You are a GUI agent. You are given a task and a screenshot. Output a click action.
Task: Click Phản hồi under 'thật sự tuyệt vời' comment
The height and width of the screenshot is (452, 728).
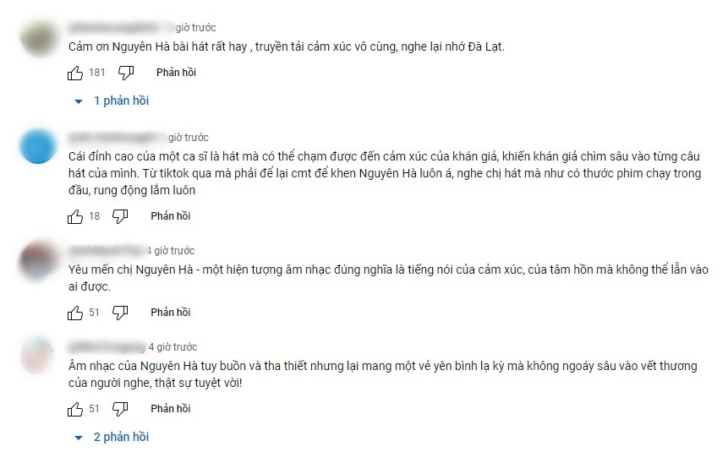tap(171, 409)
